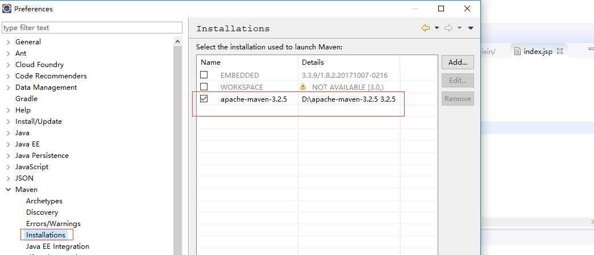Select Gradle in the preferences tree
The height and width of the screenshot is (255, 594).
coord(26,99)
